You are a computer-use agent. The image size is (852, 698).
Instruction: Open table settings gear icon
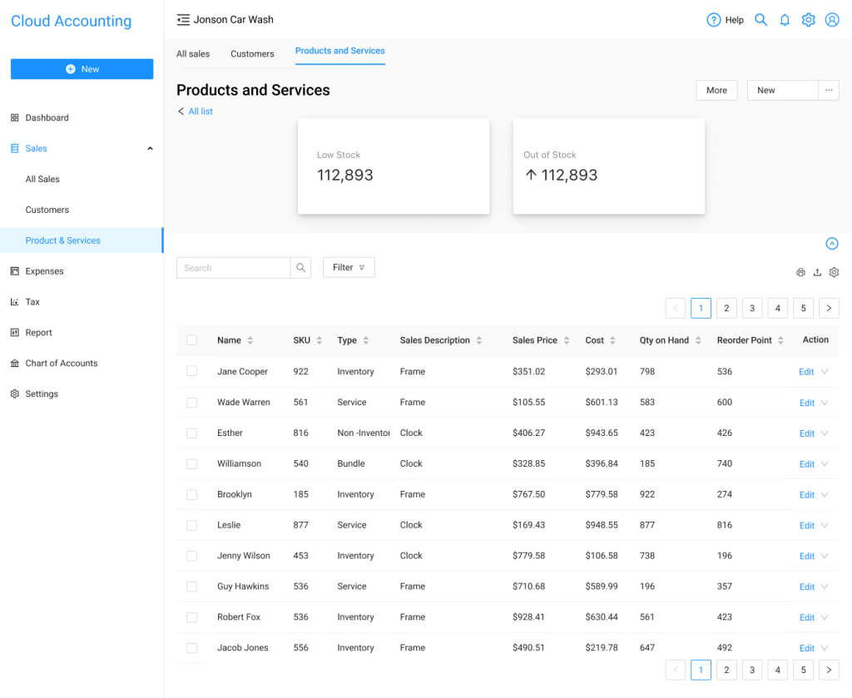834,272
